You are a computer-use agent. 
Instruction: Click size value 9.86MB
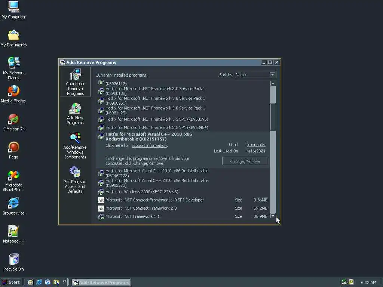(260, 200)
